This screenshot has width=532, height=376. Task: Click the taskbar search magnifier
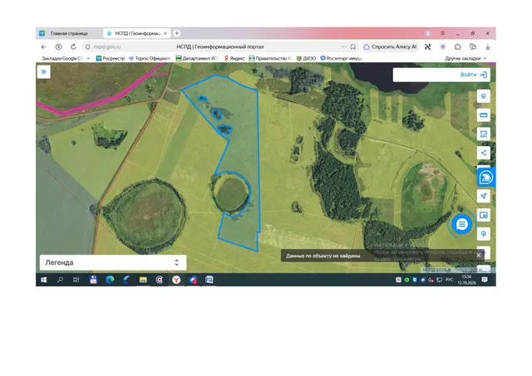coord(60,280)
